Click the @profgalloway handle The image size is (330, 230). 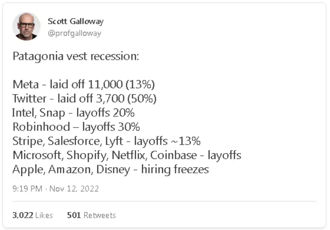pyautogui.click(x=74, y=33)
